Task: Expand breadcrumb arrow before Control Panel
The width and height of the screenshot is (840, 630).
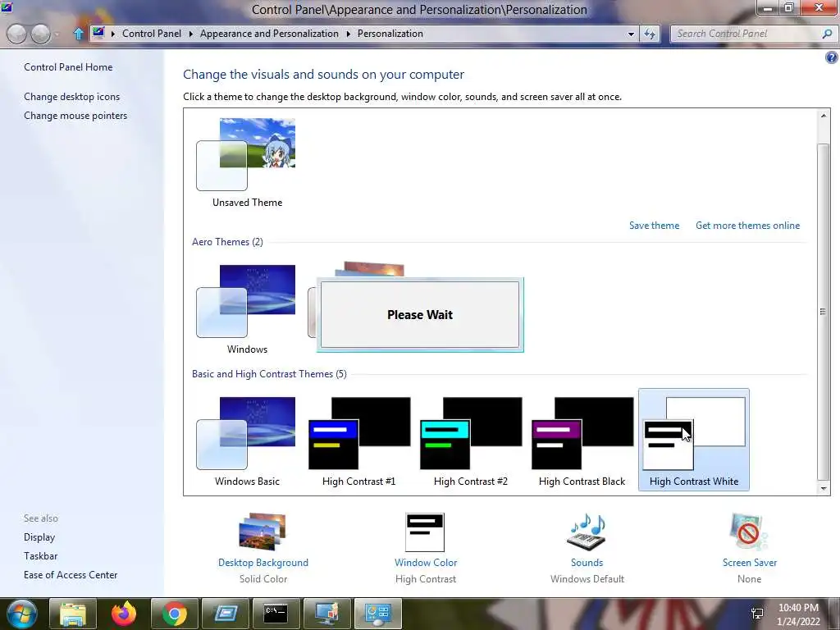Action: click(x=113, y=34)
